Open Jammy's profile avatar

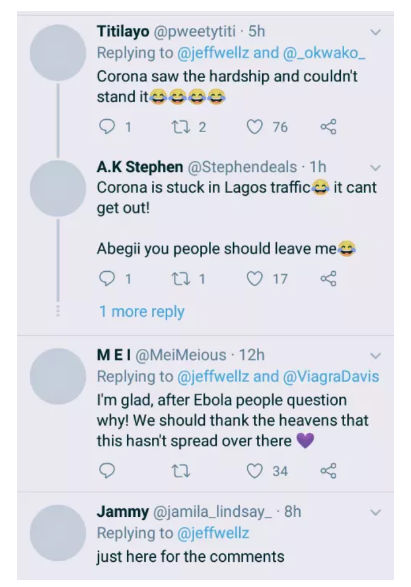(x=58, y=532)
